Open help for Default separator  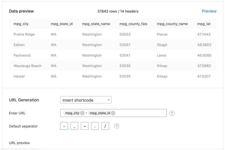click(116, 126)
